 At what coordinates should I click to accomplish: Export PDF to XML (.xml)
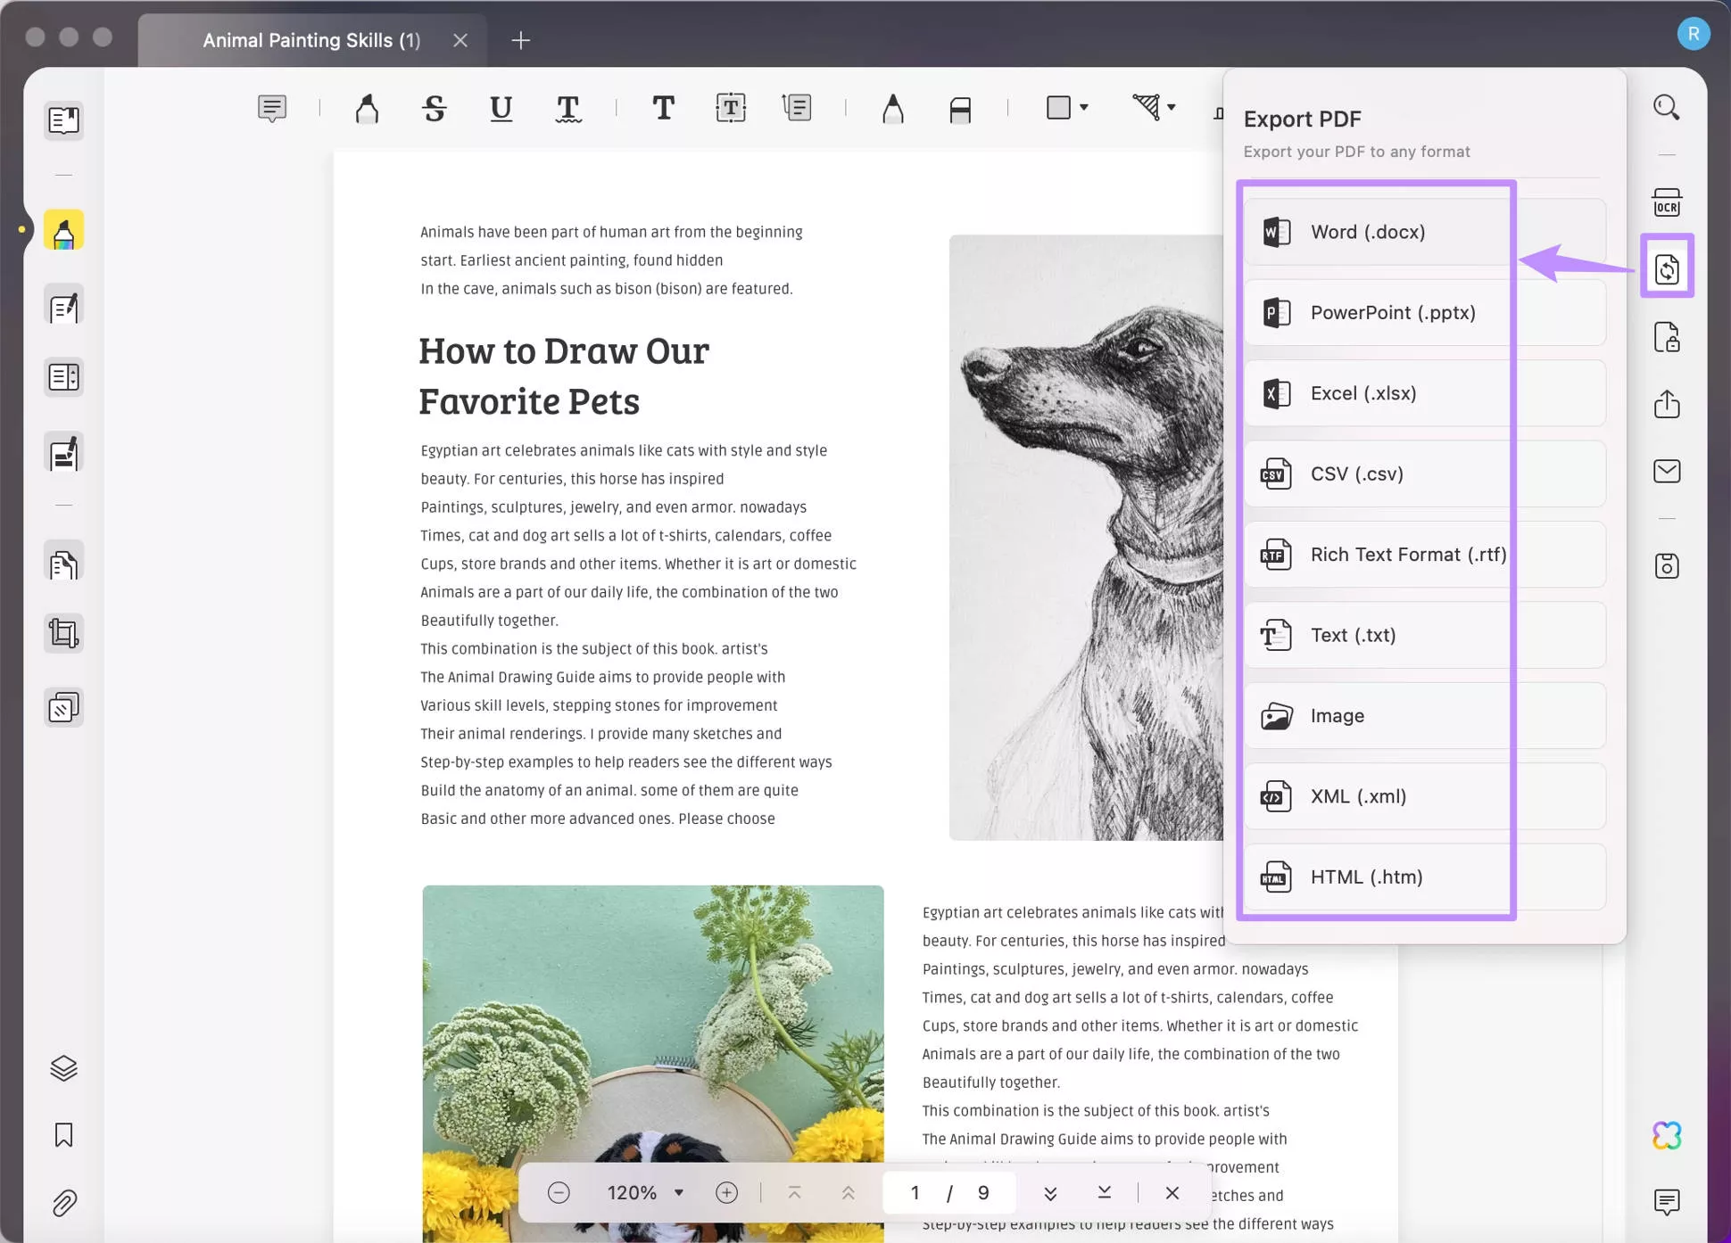[1425, 796]
